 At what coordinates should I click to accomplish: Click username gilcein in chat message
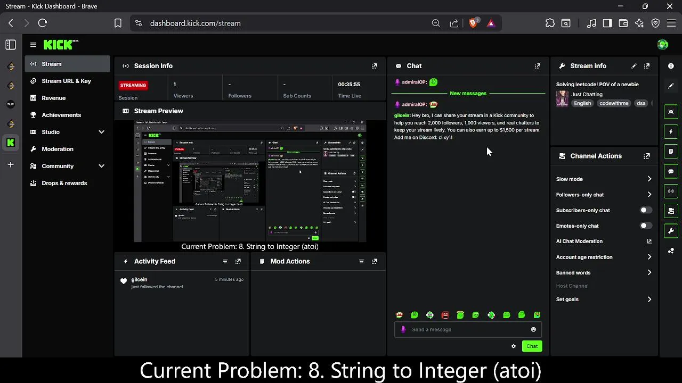402,115
